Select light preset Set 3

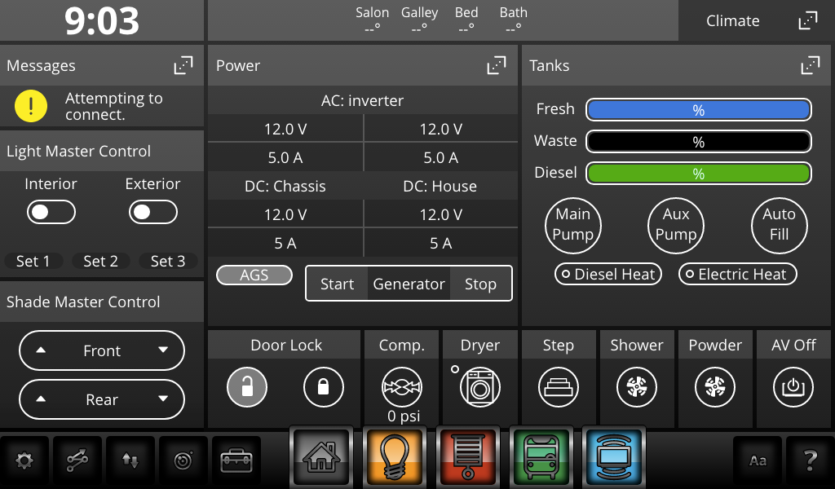(168, 262)
